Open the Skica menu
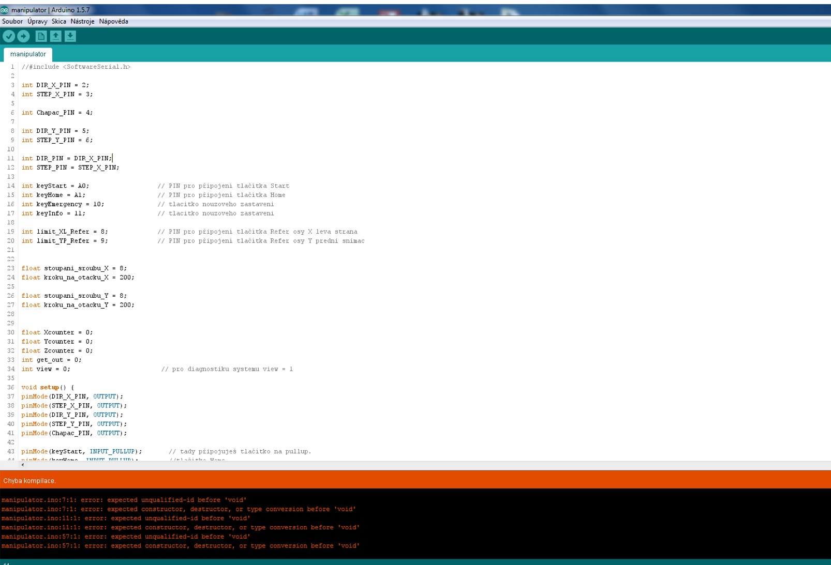 coord(58,22)
